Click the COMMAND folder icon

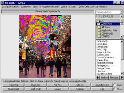tap(99, 33)
